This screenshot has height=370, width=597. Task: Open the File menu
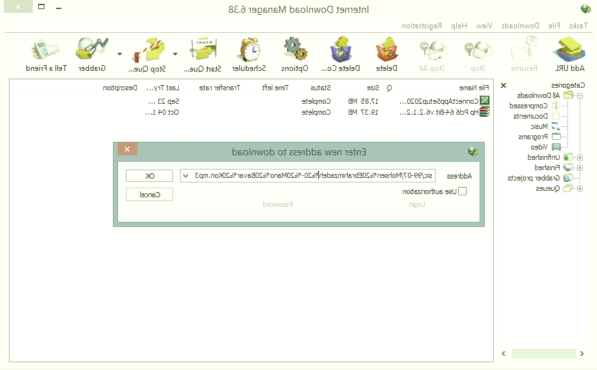554,26
